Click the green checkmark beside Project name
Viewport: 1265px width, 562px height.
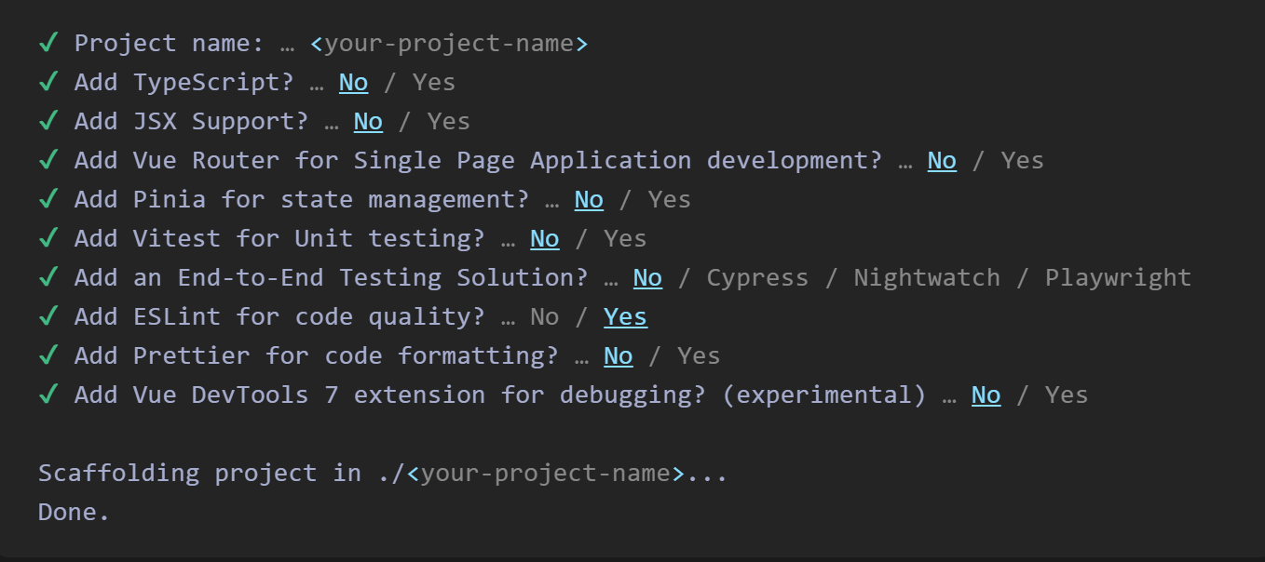48,44
